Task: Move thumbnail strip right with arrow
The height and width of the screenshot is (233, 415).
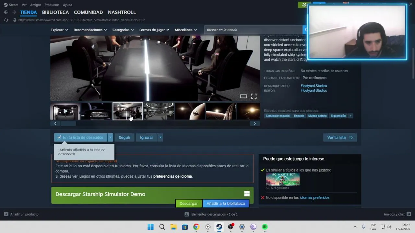Action: [255, 123]
